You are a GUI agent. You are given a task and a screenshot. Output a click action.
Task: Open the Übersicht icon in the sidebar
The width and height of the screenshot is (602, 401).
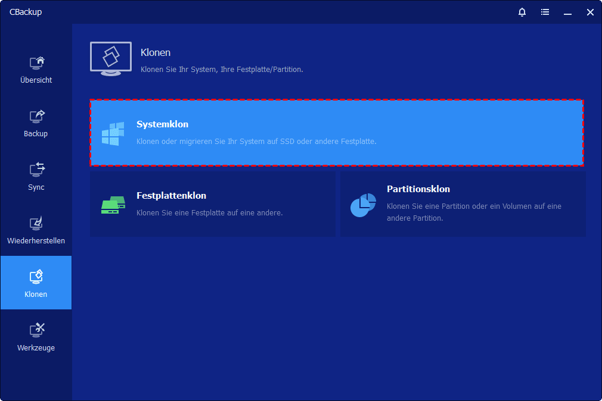36,62
